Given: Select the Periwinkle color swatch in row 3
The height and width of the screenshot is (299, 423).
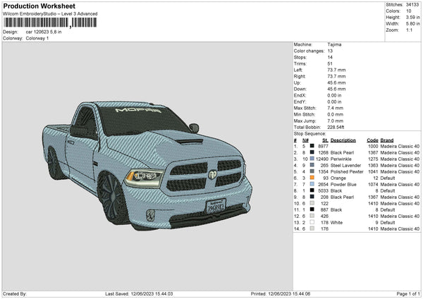Looking at the screenshot, I should click(312, 159).
